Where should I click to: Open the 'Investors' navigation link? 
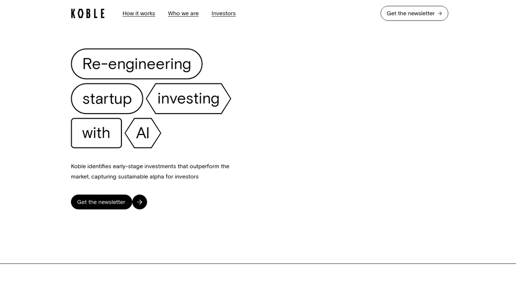[x=223, y=13]
